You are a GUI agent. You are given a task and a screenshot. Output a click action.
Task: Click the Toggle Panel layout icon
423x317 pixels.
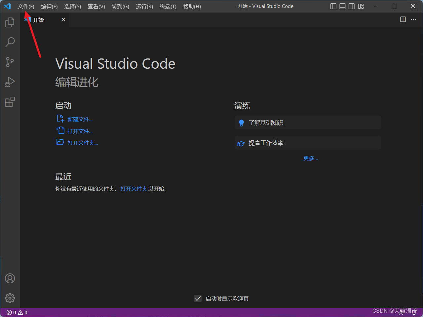342,6
